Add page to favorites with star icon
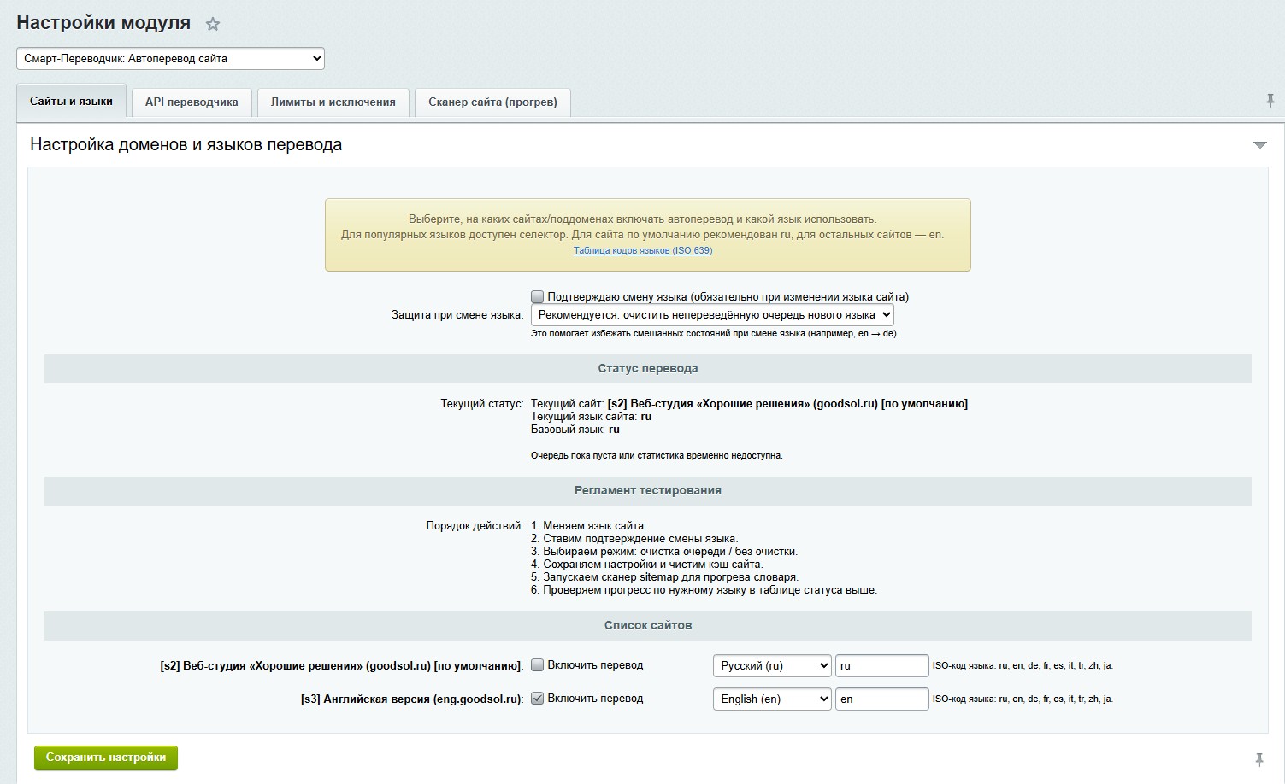The image size is (1285, 784). pos(213,25)
